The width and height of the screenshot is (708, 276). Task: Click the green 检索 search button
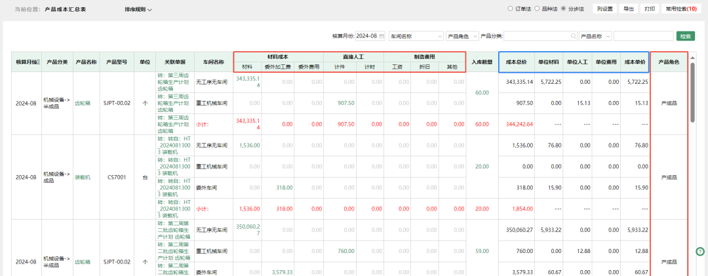[685, 36]
